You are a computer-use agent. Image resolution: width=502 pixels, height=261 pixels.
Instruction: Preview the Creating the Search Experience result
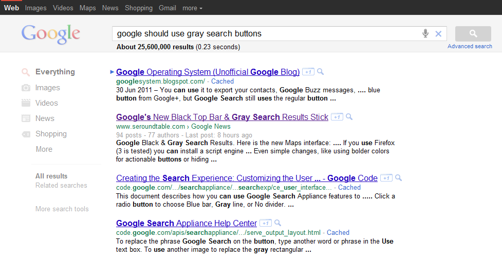(x=399, y=178)
